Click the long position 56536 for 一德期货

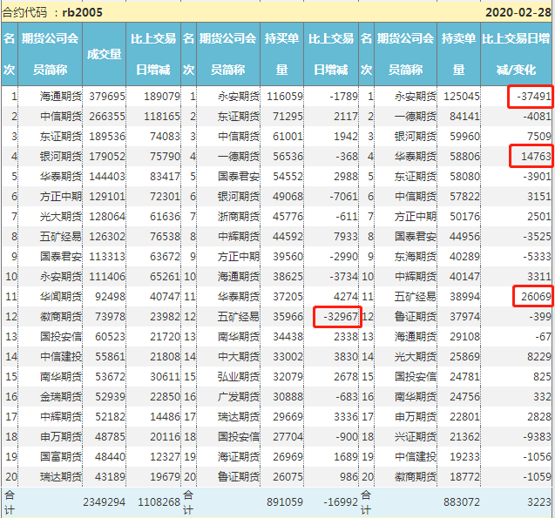[x=288, y=157]
